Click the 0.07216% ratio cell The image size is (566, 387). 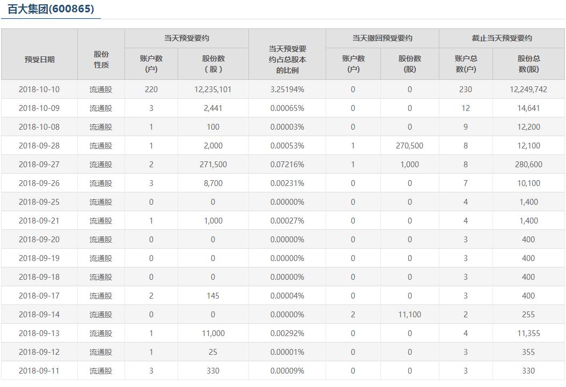tap(288, 165)
